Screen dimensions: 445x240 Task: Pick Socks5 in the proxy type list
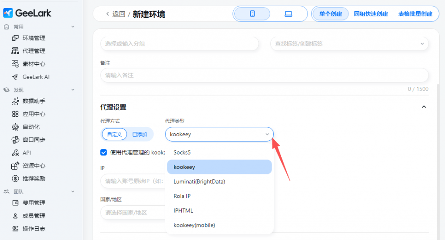[182, 152]
